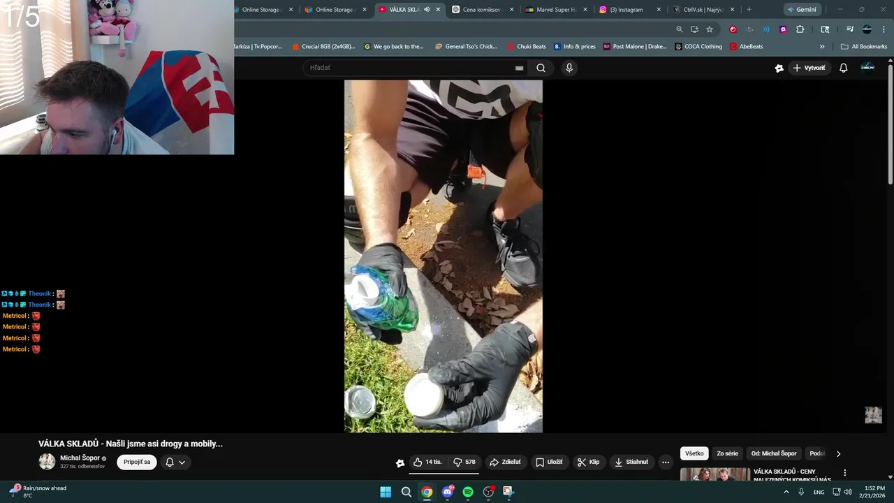
Task: Open Michal Šopor channel name link
Action: click(80, 458)
